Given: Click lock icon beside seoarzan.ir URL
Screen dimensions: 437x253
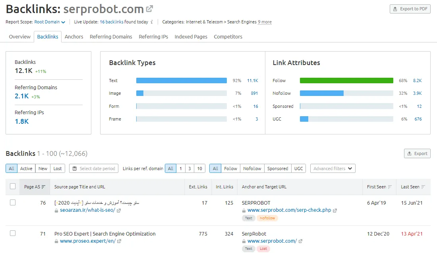Looking at the screenshot, I should [56, 211].
